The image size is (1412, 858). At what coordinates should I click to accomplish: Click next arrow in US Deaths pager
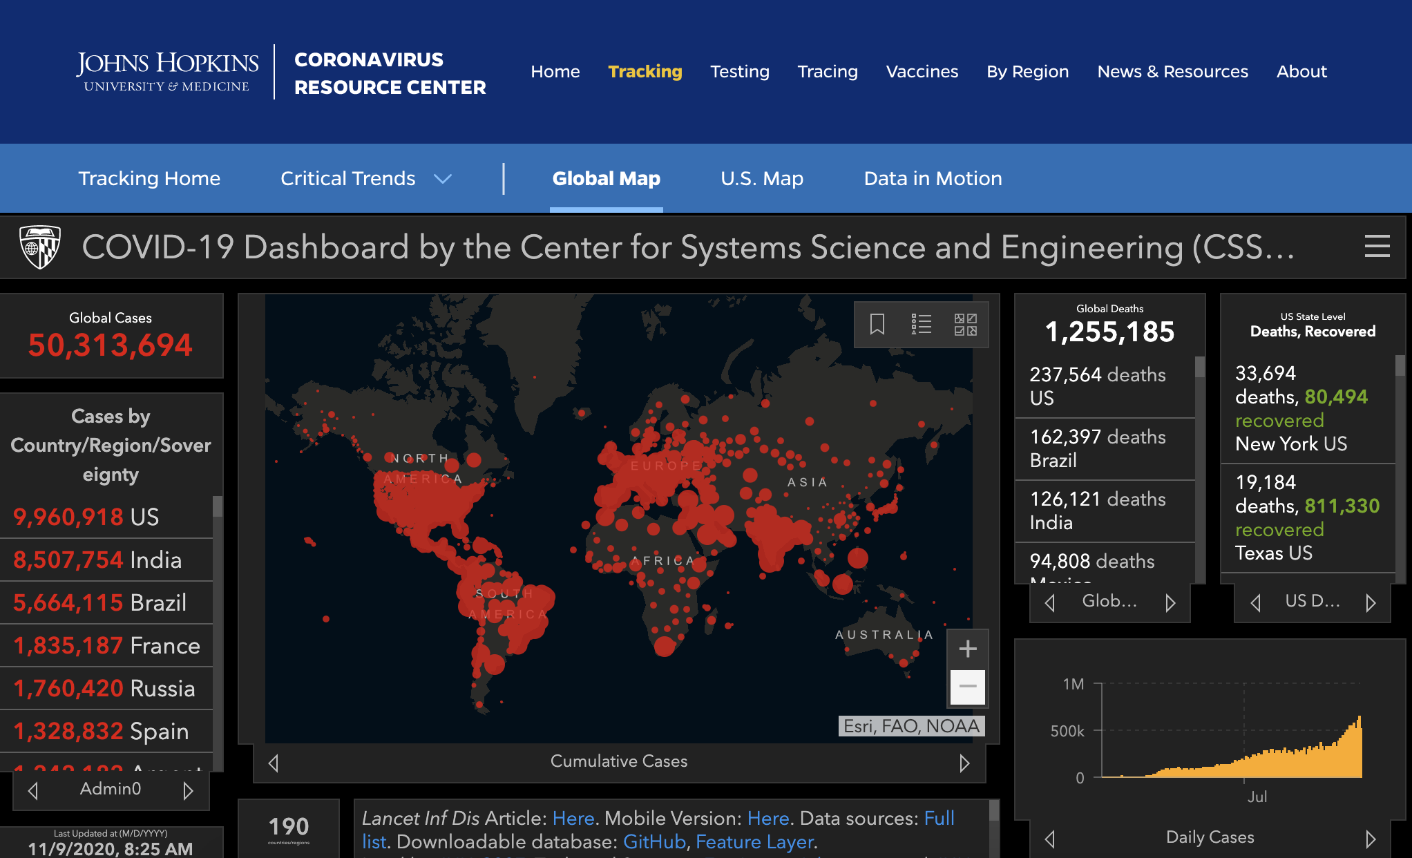pyautogui.click(x=1371, y=603)
